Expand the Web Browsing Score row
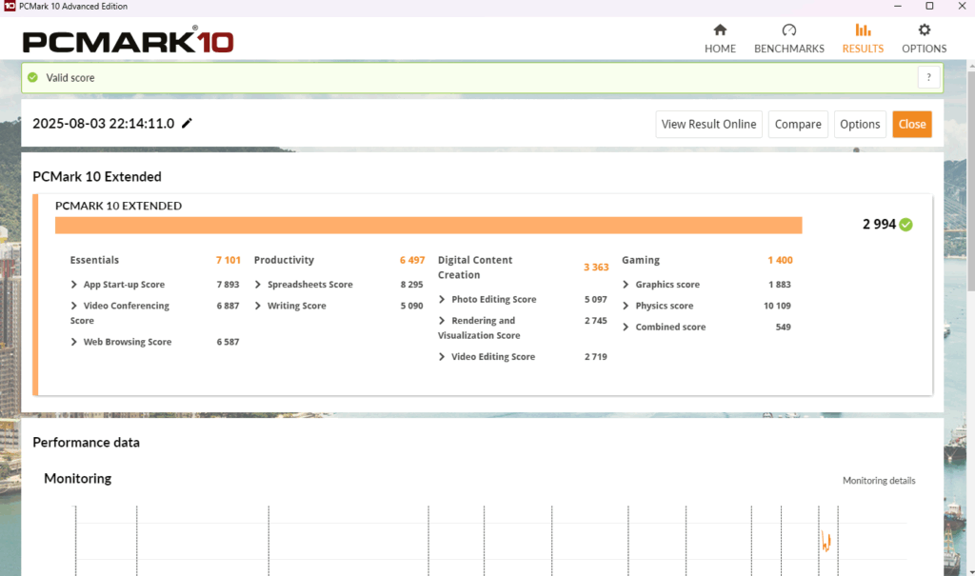The height and width of the screenshot is (576, 975). [74, 342]
